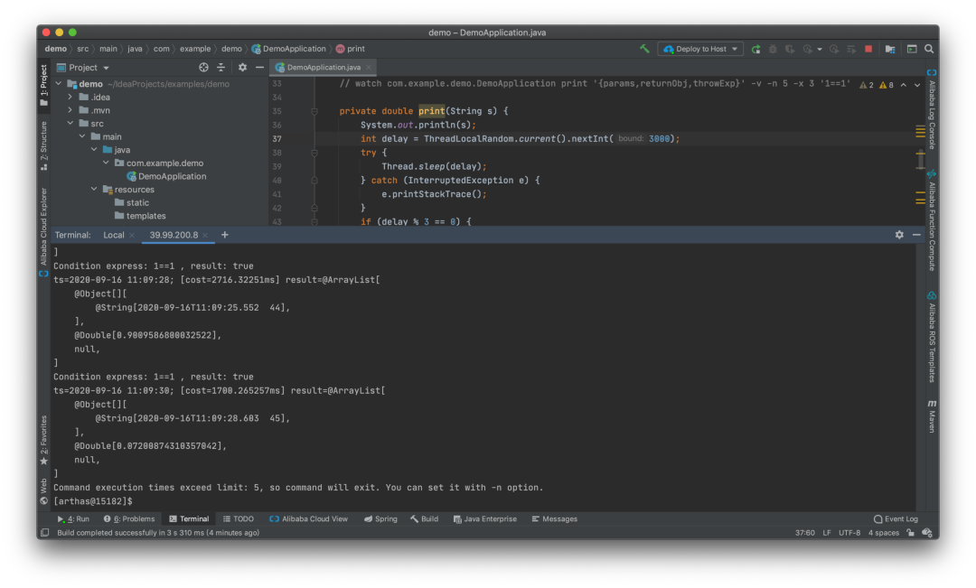Click the locate file crosshair icon
Image resolution: width=976 pixels, height=588 pixels.
(203, 68)
